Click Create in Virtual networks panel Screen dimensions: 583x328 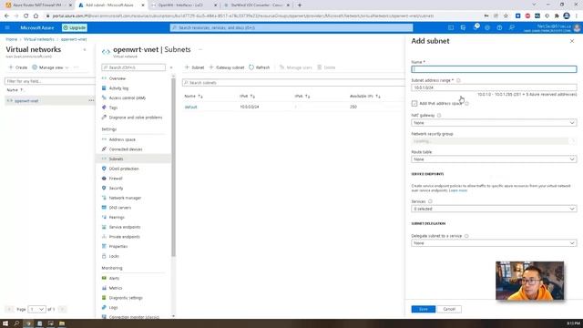pos(18,67)
